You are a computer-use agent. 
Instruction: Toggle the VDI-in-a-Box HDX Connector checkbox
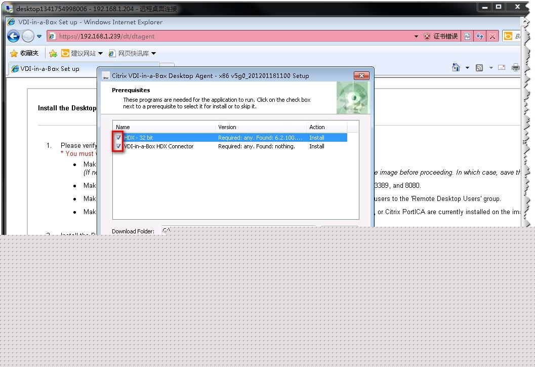click(x=118, y=146)
